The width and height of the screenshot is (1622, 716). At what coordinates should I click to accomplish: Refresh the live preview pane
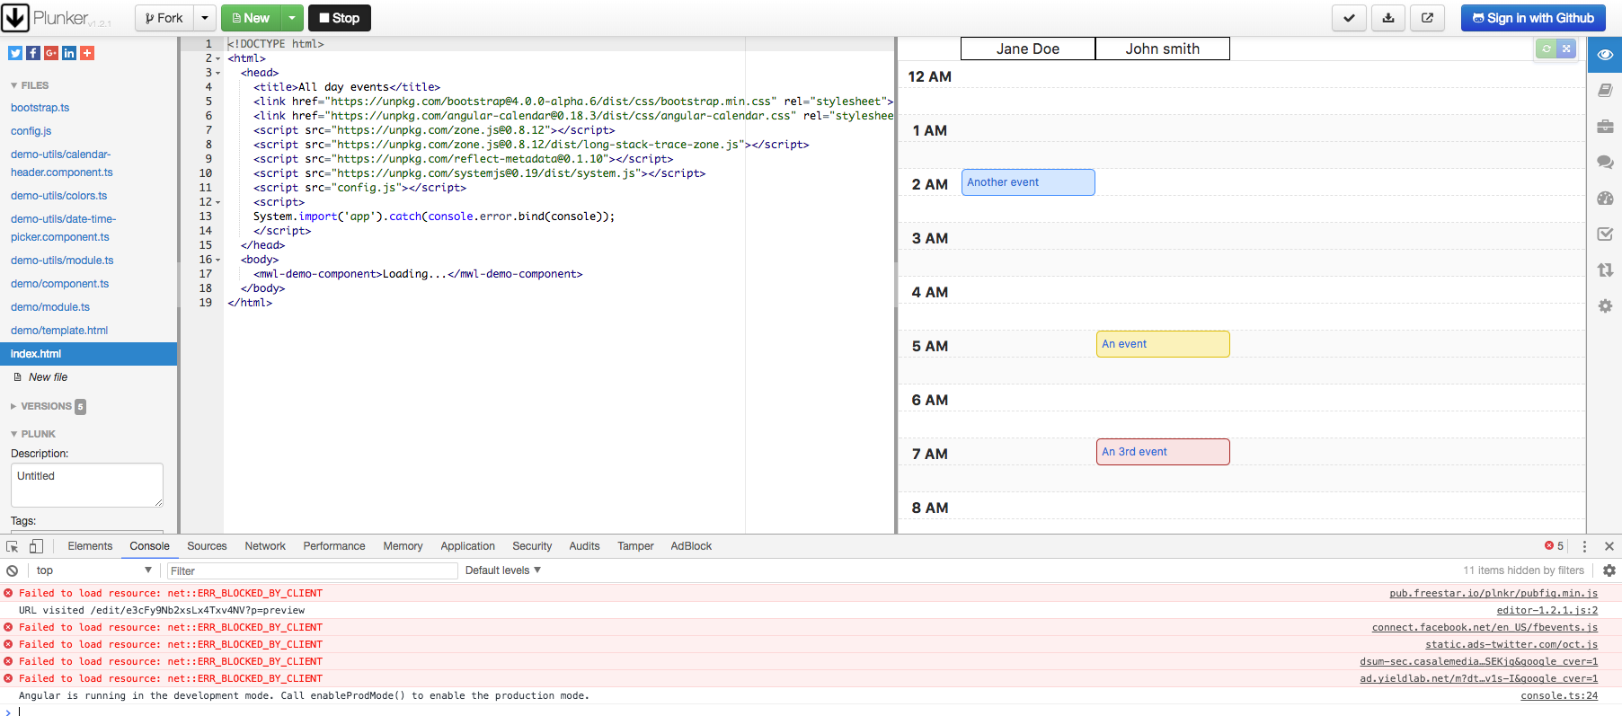tap(1547, 49)
